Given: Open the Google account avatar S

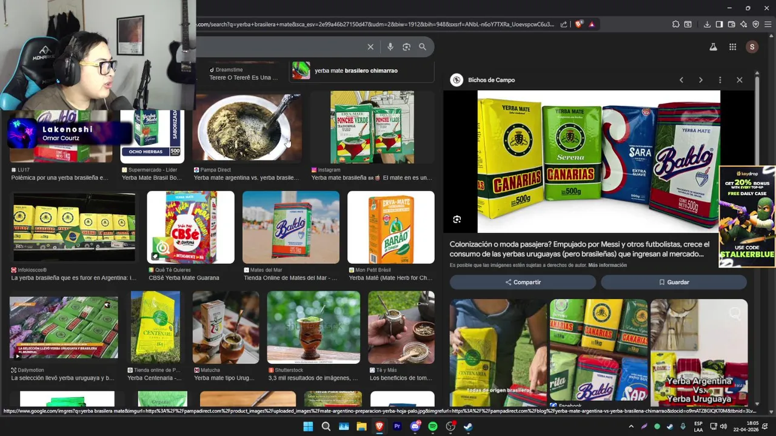Looking at the screenshot, I should click(752, 47).
